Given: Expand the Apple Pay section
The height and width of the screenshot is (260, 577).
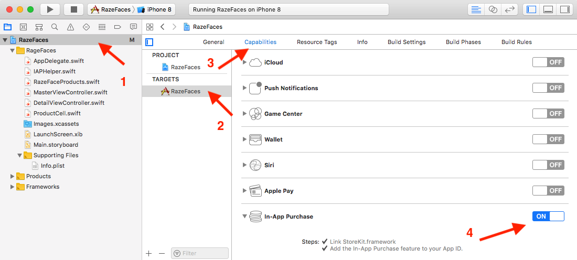Looking at the screenshot, I should 245,191.
